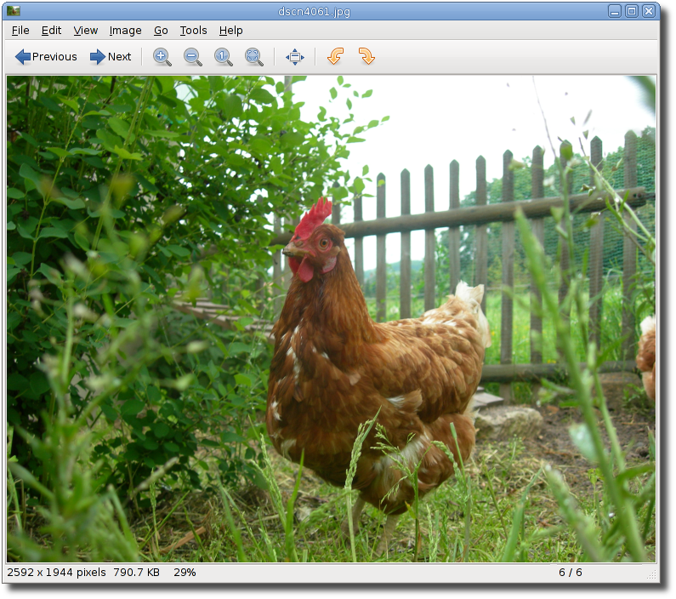Rotate image counterclockwise with left orange arrow
This screenshot has height=599, width=676.
(x=335, y=56)
